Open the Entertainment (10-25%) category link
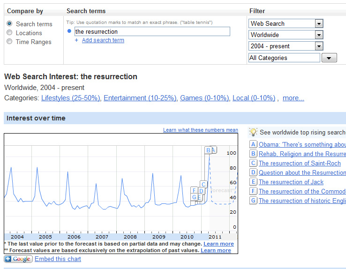Screen dimensions: 346x269 click(x=140, y=98)
